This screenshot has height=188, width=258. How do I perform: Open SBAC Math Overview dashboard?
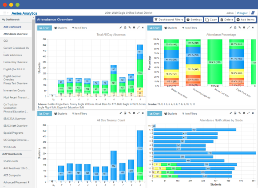(x=16, y=126)
